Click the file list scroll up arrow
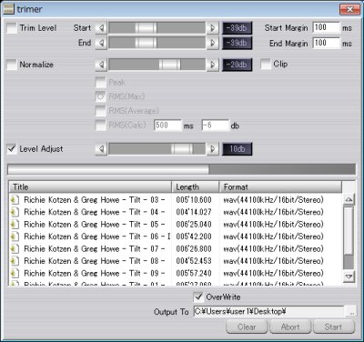 tap(349, 199)
